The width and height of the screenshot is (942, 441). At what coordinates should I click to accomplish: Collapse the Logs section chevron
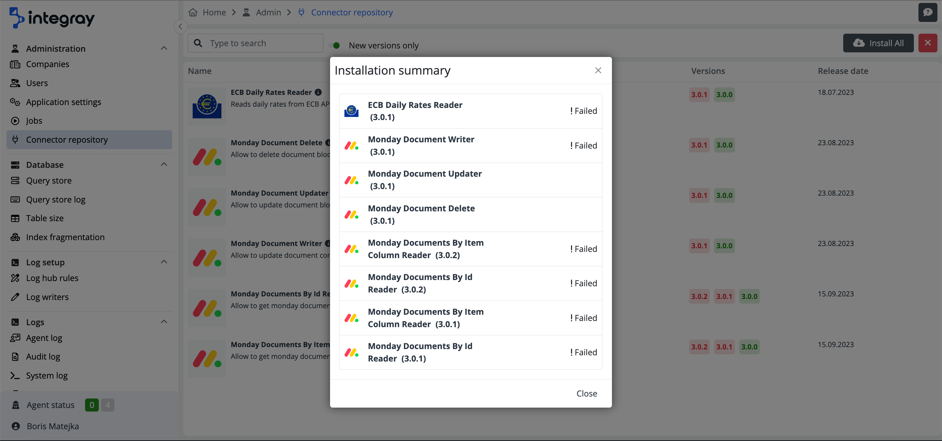tap(164, 322)
